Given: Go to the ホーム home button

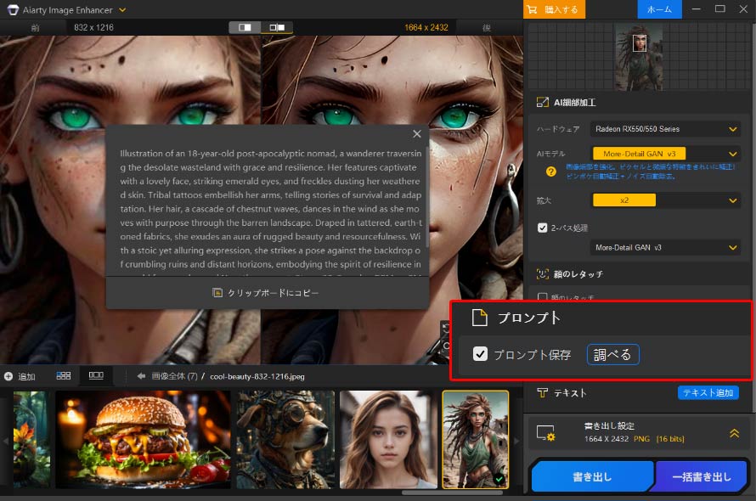Looking at the screenshot, I should point(659,9).
